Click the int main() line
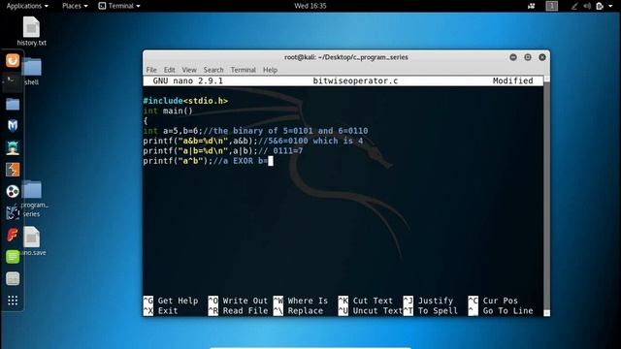The image size is (621, 349). click(x=168, y=111)
